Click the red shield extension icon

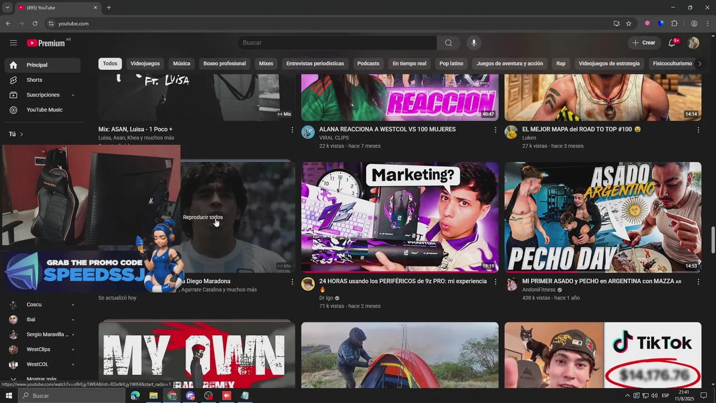[647, 24]
